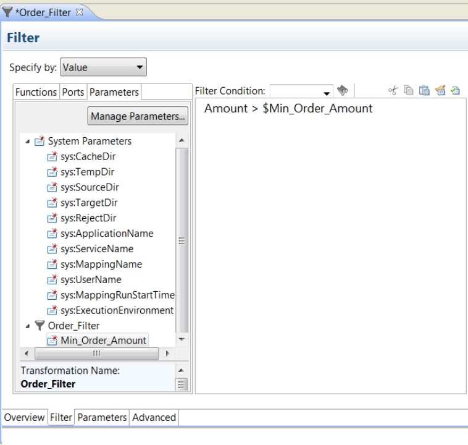Select sys:TargetDir parameter
The height and width of the screenshot is (445, 468).
(x=90, y=203)
